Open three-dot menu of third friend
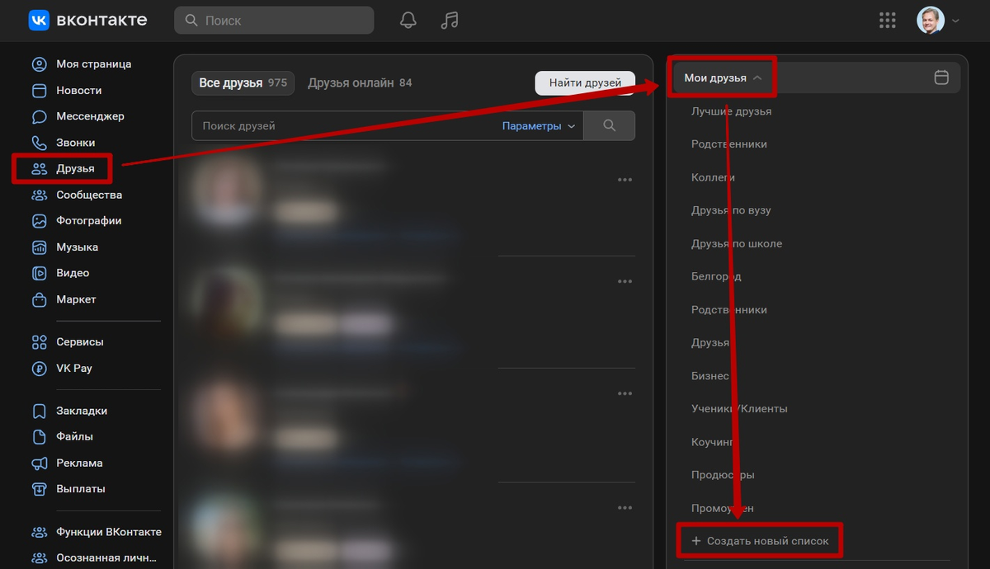This screenshot has width=990, height=569. pyautogui.click(x=625, y=393)
